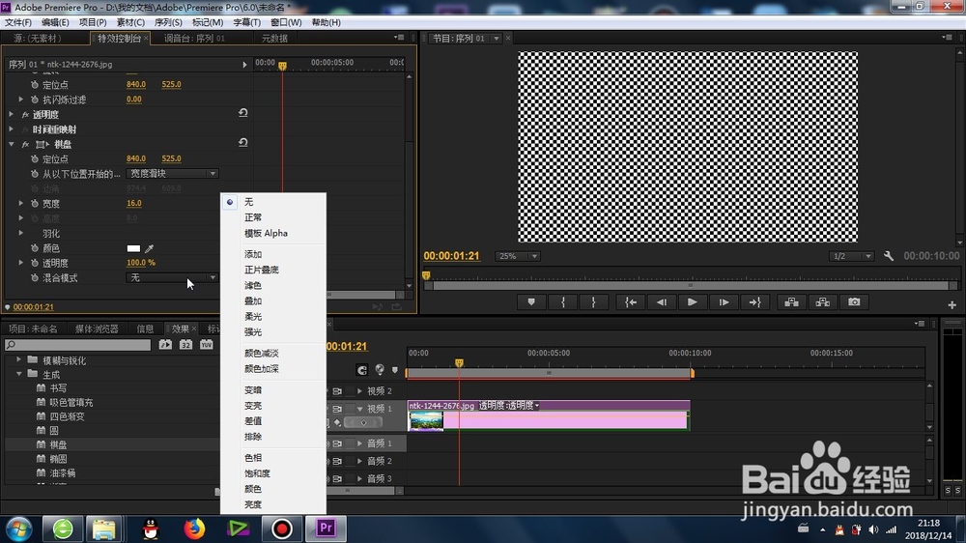This screenshot has height=543, width=966.
Task: Click the 棋盘 effect transform icon
Action: 42,144
